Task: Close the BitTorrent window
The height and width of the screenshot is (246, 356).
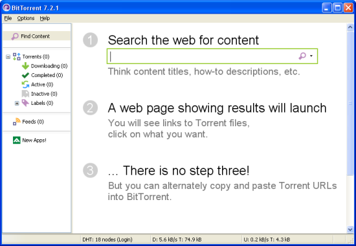Action: pyautogui.click(x=348, y=8)
